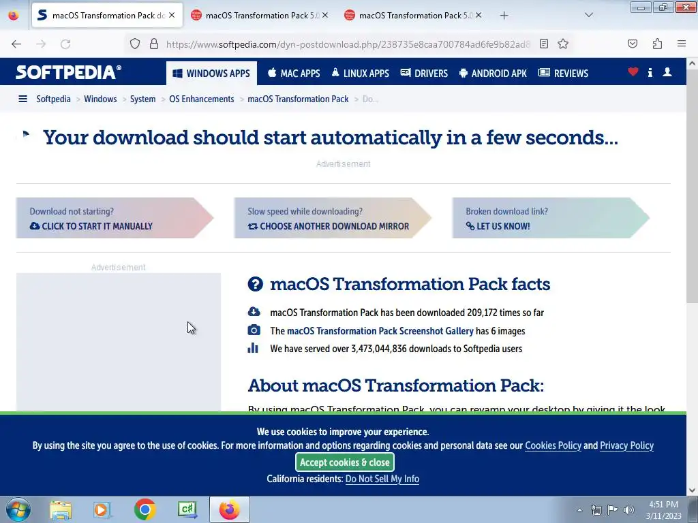
Task: Click the download cloud icon beside download count
Action: [254, 311]
